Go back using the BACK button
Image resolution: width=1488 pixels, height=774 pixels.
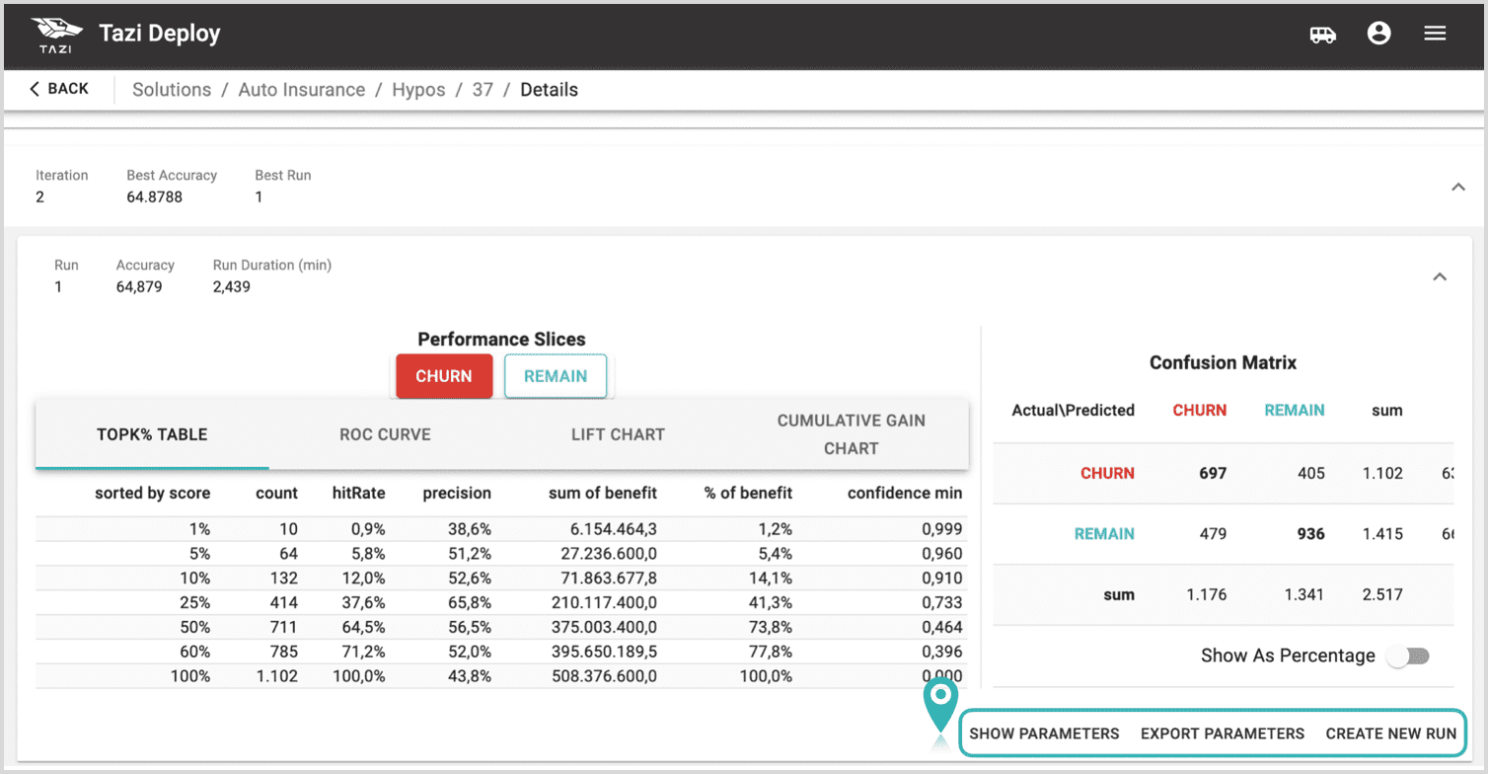[59, 89]
